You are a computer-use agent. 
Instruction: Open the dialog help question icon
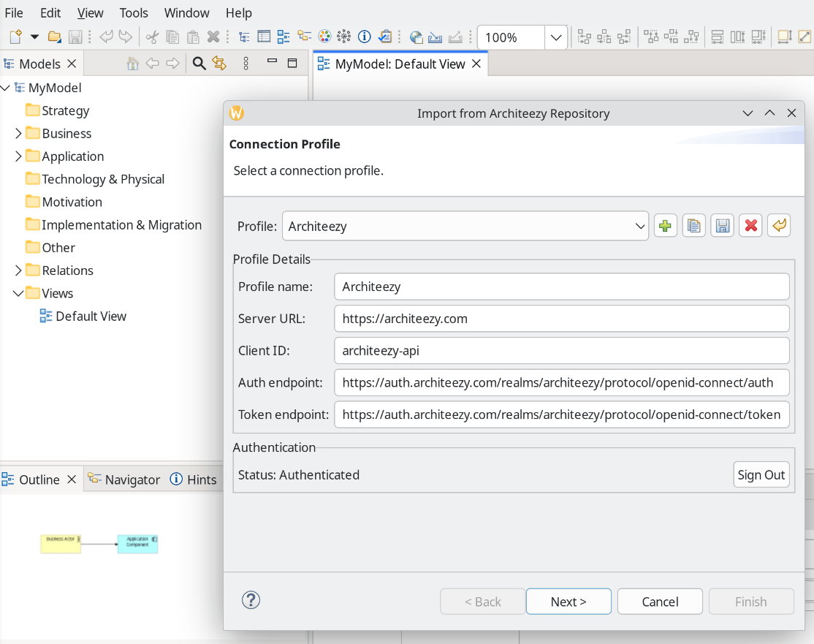[251, 600]
